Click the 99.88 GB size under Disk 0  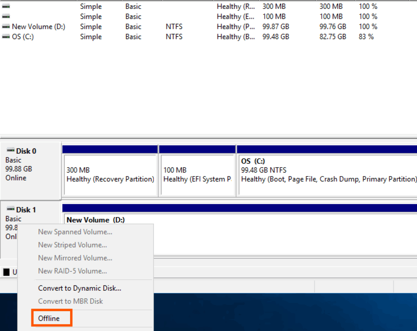tap(19, 169)
